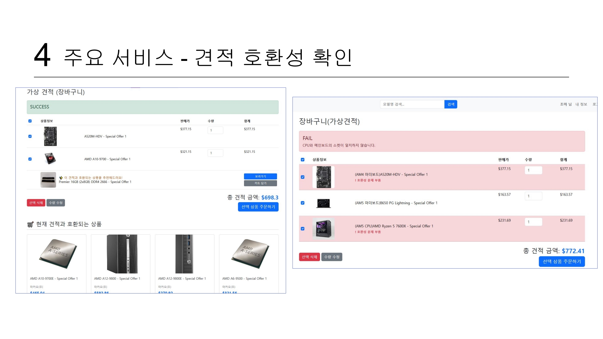Open the AMD A12-9800 desktop tower image
This screenshot has height=339, width=603.
tap(122, 254)
